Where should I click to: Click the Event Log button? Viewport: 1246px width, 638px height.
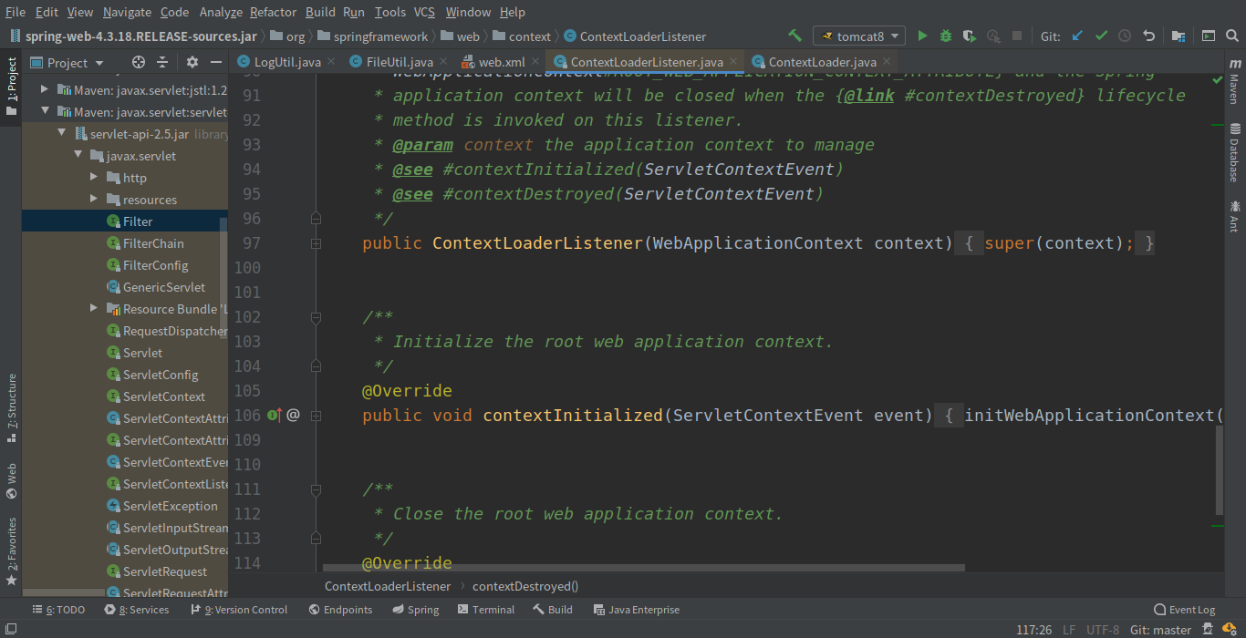[x=1185, y=610]
